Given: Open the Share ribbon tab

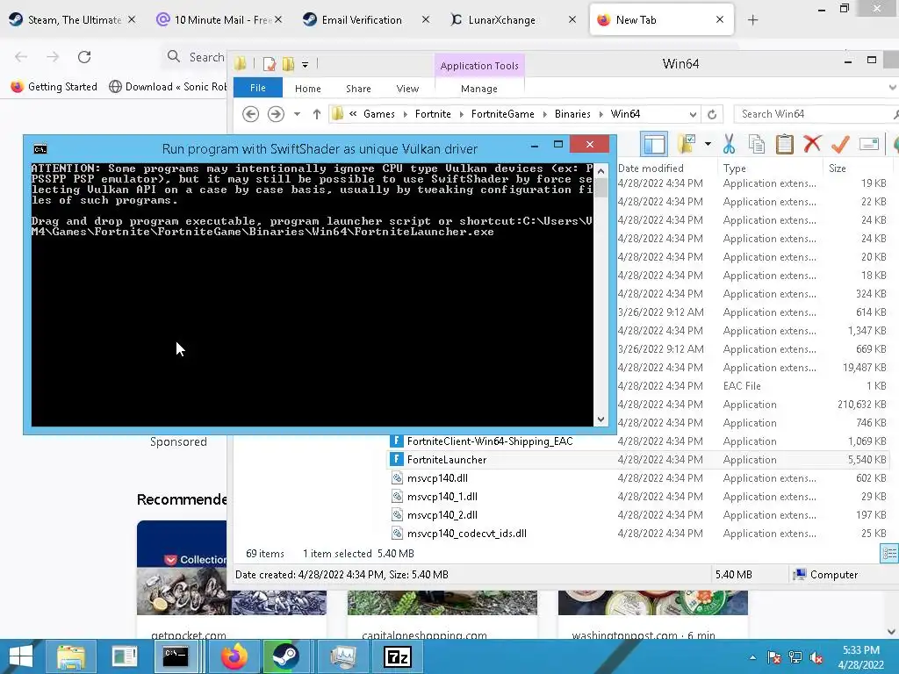Looking at the screenshot, I should tap(358, 89).
